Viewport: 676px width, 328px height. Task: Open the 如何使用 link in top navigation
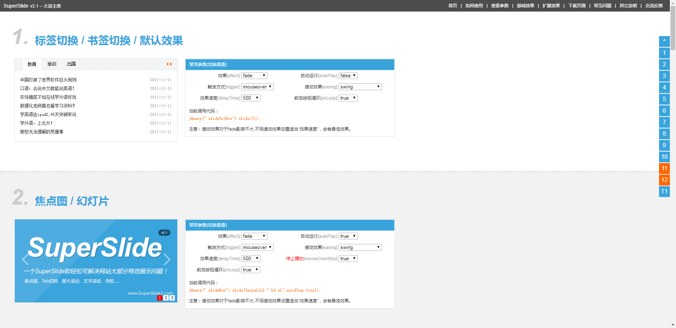click(x=474, y=6)
